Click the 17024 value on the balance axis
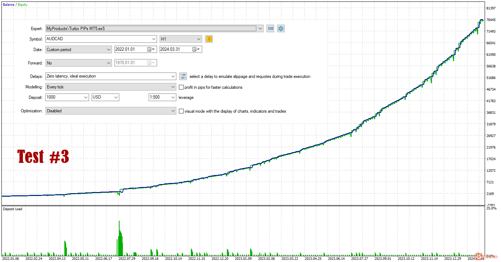This screenshot has width=501, height=262. 491,159
